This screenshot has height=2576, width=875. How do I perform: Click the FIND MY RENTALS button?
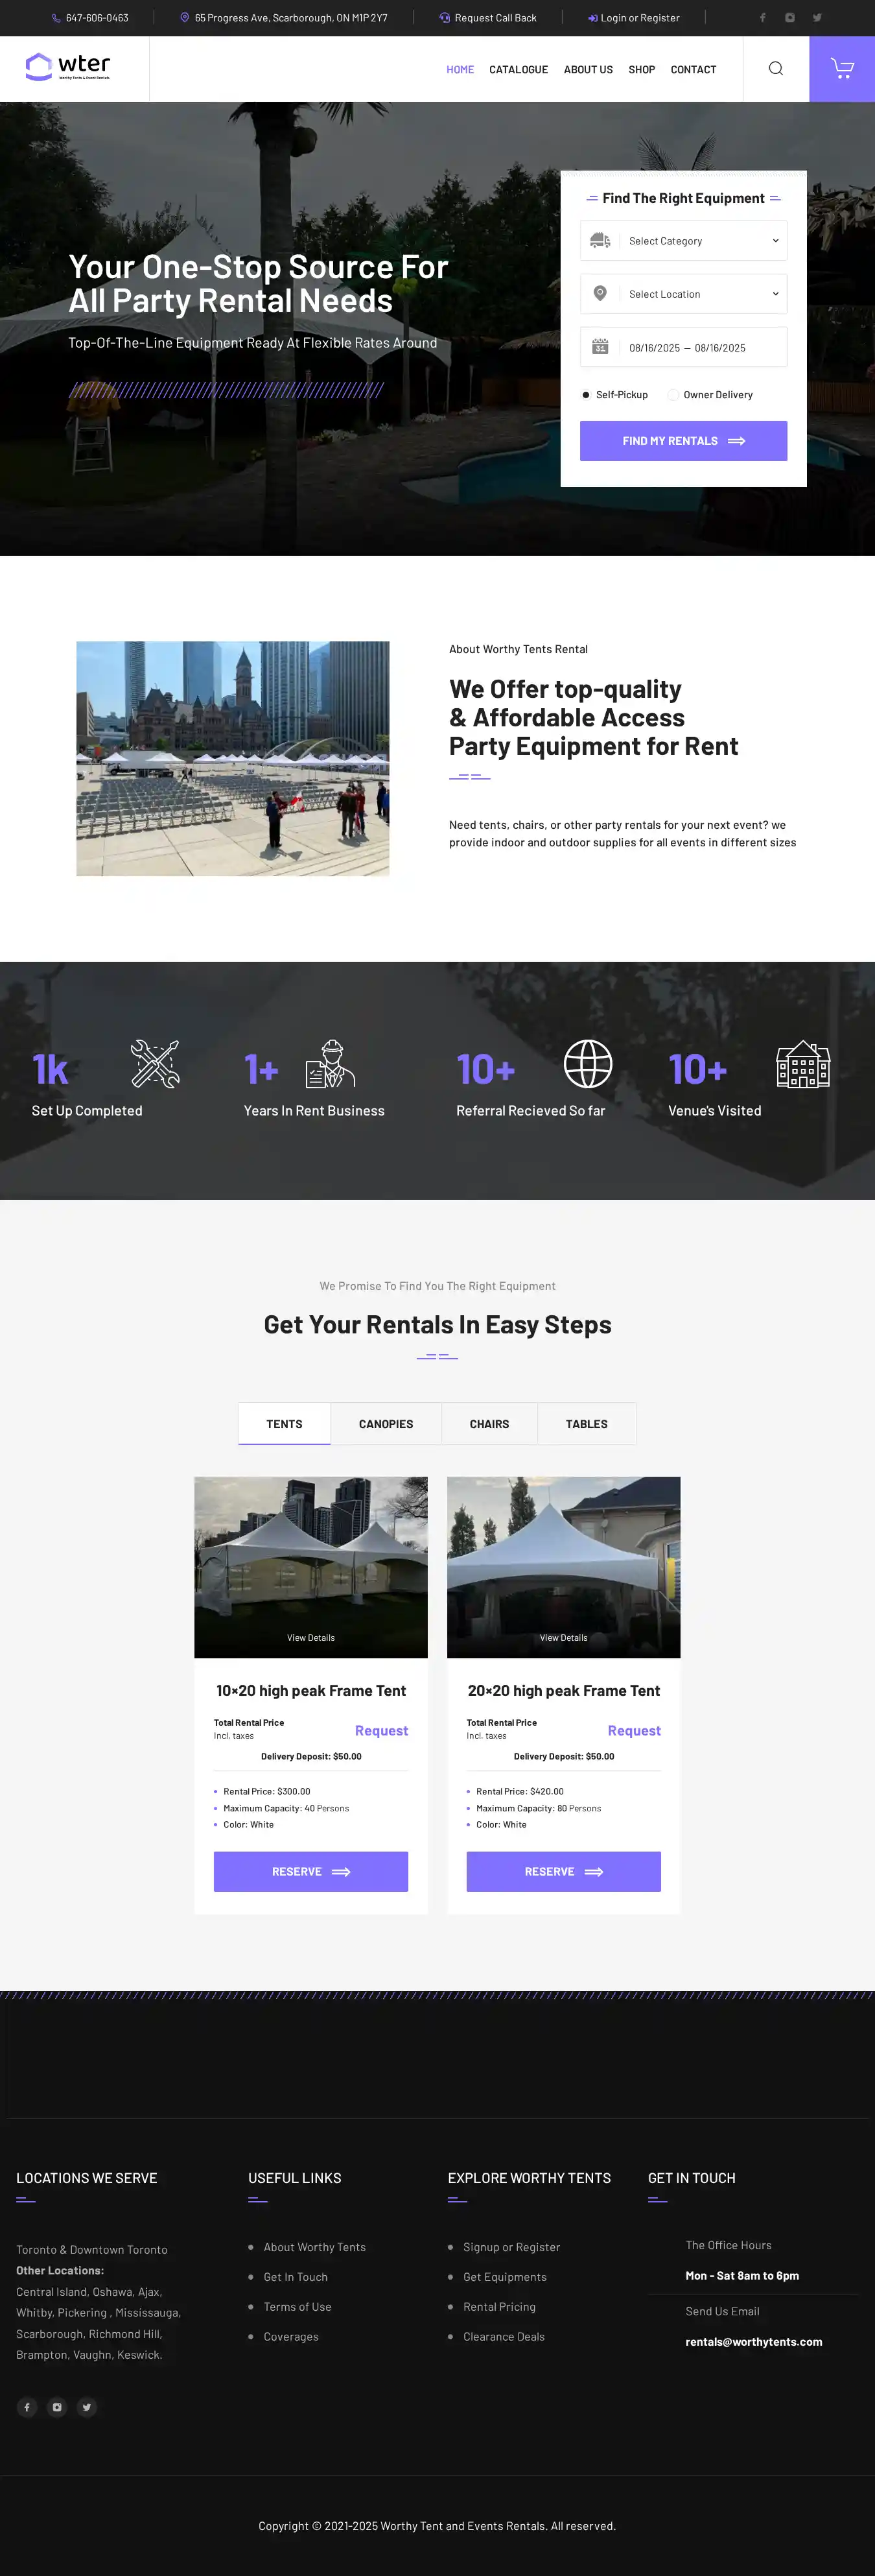tap(683, 441)
